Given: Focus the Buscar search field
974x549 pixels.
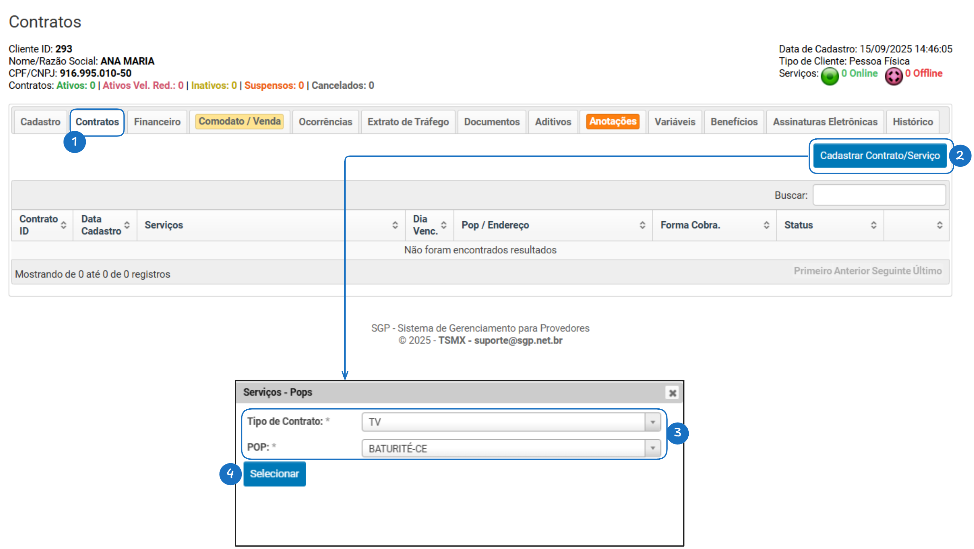Looking at the screenshot, I should pyautogui.click(x=879, y=195).
